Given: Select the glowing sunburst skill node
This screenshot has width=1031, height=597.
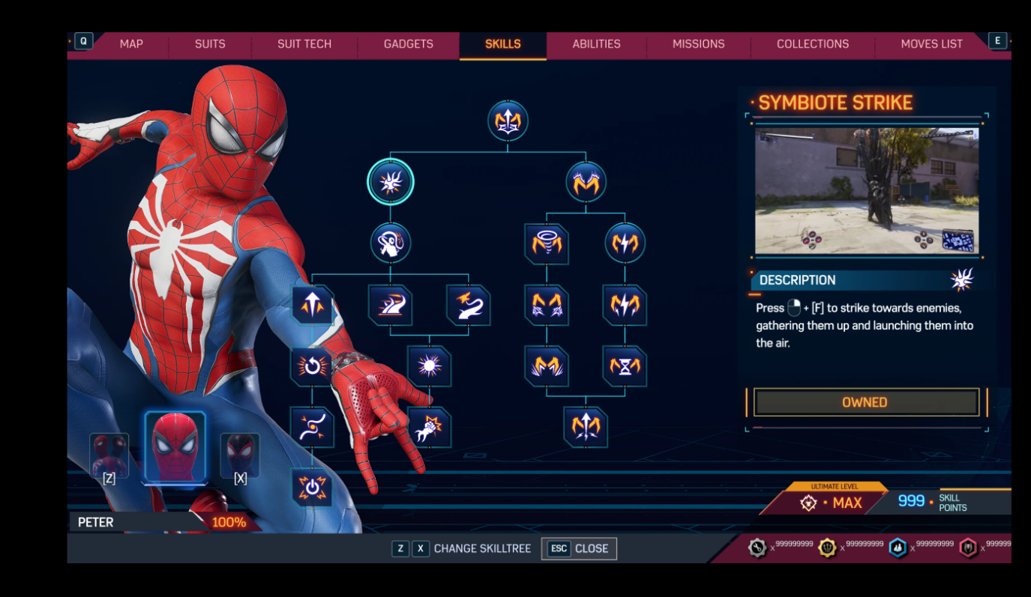Looking at the screenshot, I should point(430,366).
